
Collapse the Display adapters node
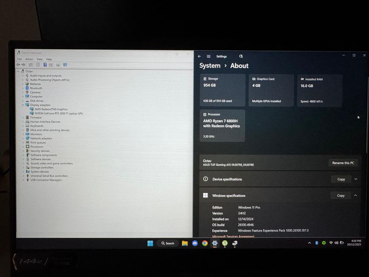point(23,105)
